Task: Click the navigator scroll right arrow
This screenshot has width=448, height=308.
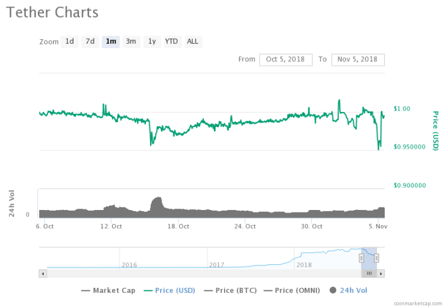Action: click(380, 274)
